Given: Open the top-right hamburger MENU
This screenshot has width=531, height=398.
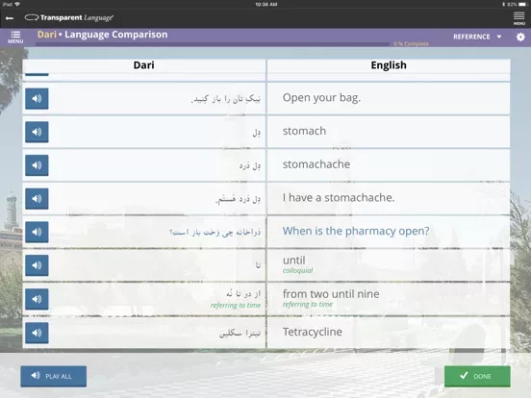Looking at the screenshot, I should click(x=519, y=18).
